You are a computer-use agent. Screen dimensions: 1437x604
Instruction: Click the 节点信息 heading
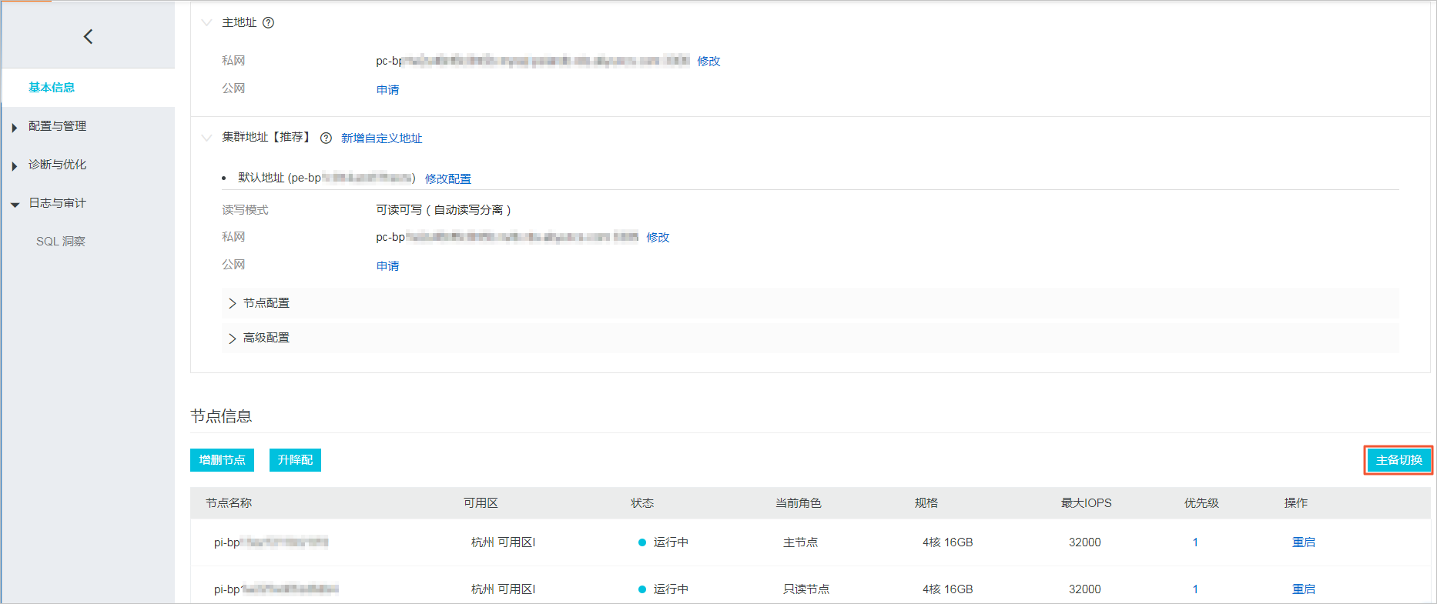[x=221, y=416]
